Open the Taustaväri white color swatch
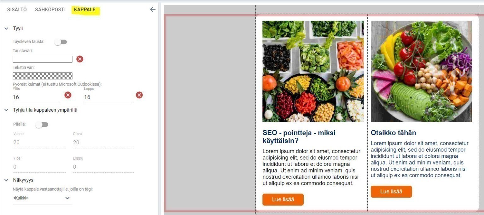The image size is (484, 215). (43, 59)
